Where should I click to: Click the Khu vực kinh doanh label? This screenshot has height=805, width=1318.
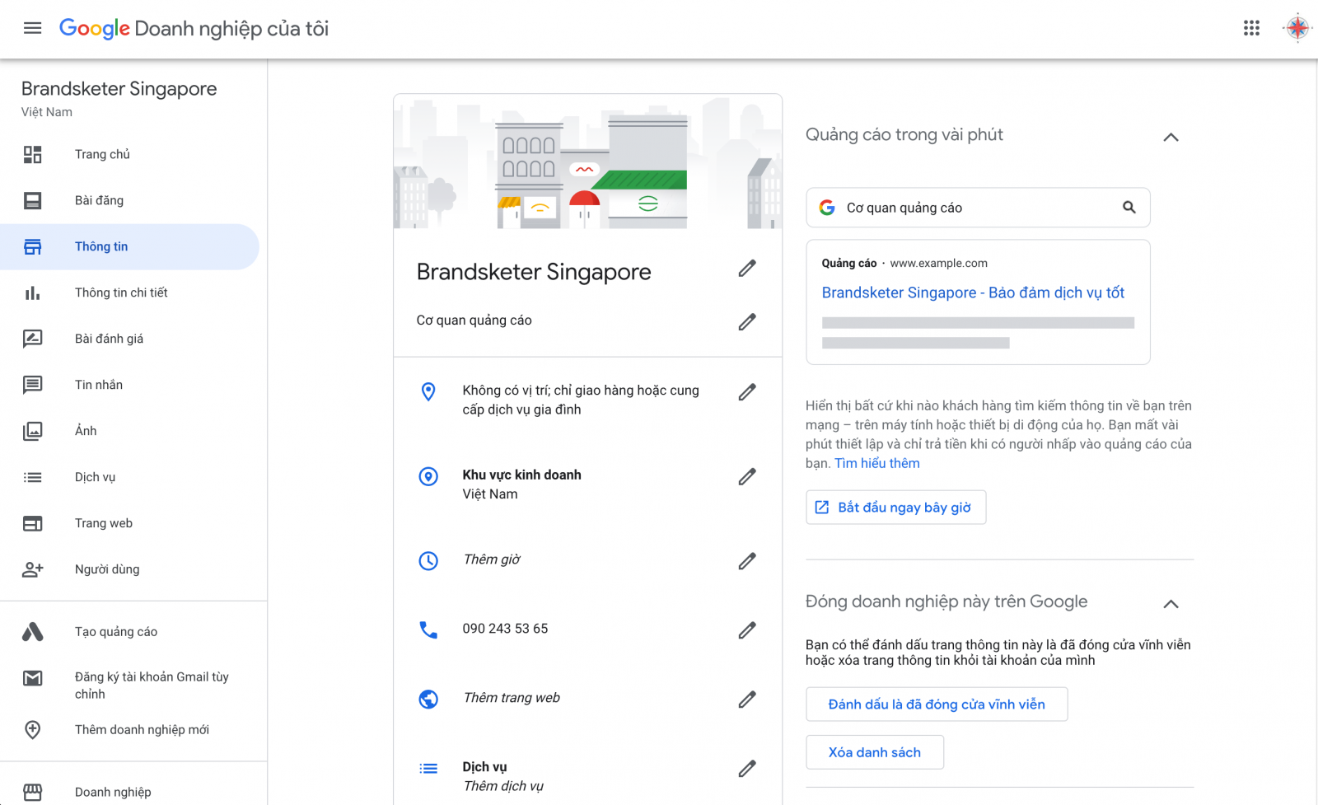(521, 475)
